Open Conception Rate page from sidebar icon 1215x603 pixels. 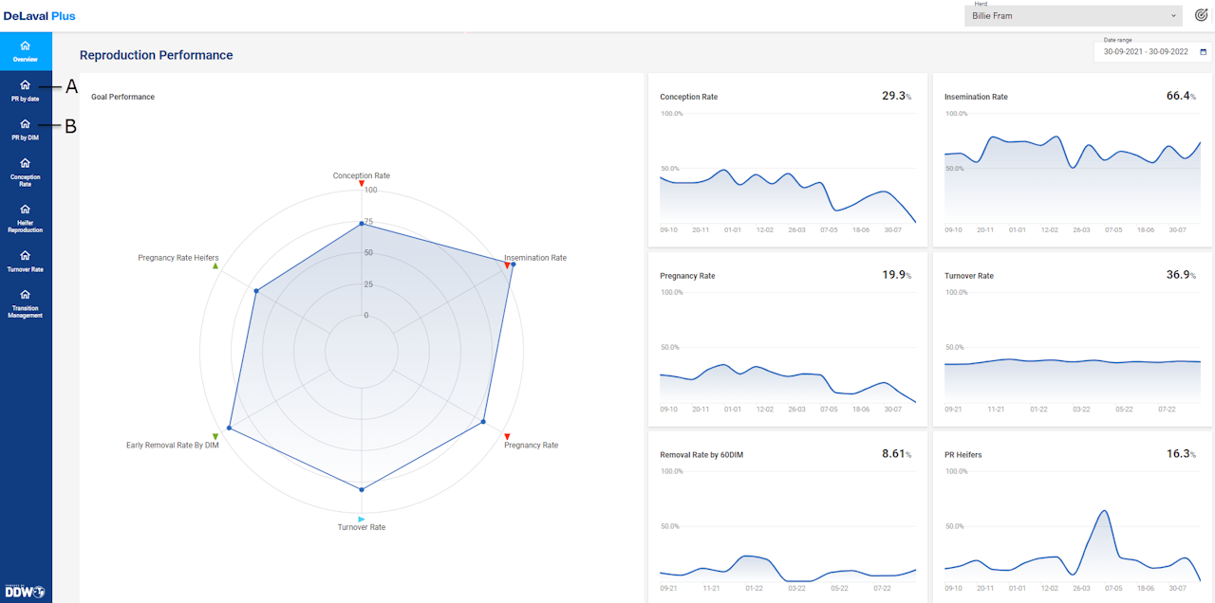(26, 163)
